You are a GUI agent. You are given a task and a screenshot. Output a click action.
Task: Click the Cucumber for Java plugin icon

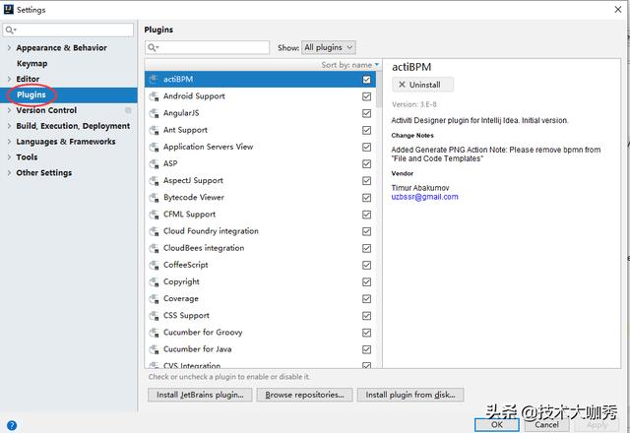pyautogui.click(x=154, y=349)
